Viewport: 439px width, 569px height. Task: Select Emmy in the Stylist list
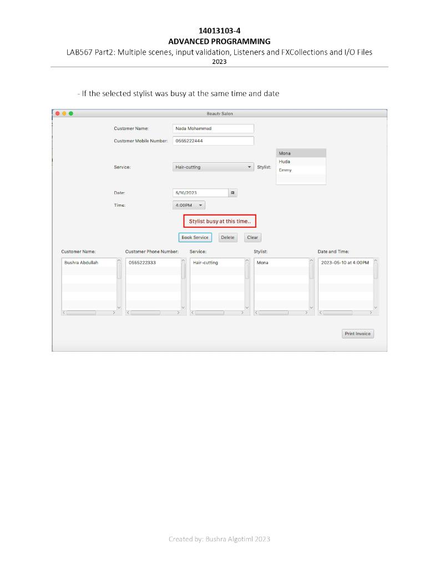(301, 170)
